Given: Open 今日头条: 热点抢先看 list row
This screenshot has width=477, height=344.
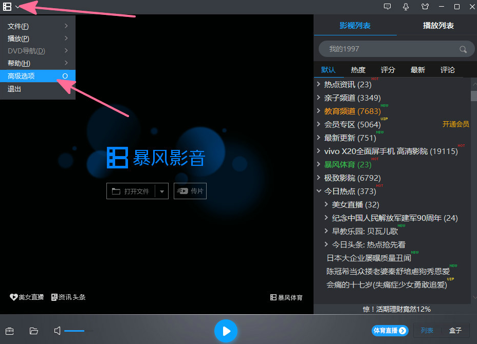Looking at the screenshot, I should 369,244.
